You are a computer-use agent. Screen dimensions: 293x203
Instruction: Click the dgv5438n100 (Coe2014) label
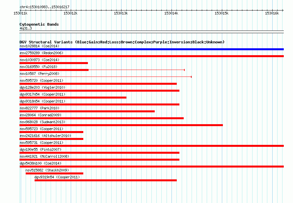tap(40, 163)
